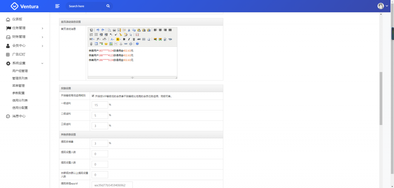394x188 pixels.
Task: Click the undo icon in editor toolbar
Action: point(98,30)
